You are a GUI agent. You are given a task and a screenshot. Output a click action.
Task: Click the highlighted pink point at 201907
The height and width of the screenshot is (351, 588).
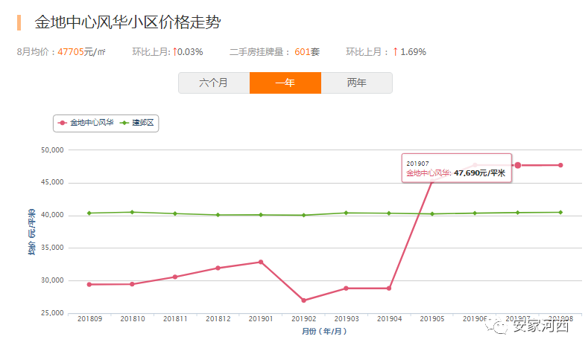(518, 165)
